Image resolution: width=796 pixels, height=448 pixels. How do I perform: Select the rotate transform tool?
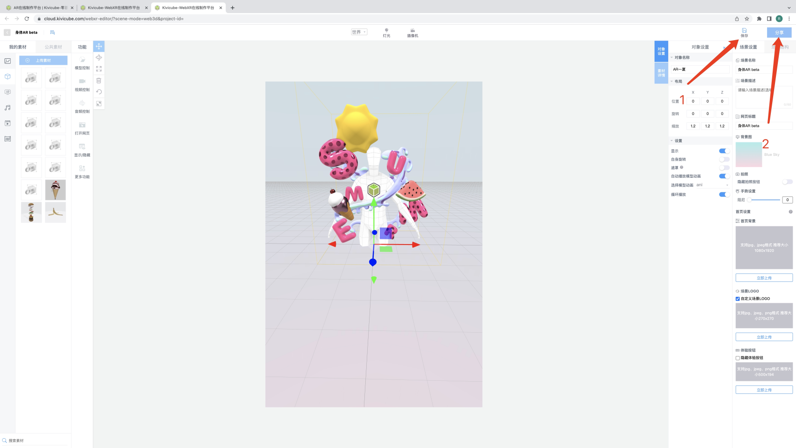99,57
